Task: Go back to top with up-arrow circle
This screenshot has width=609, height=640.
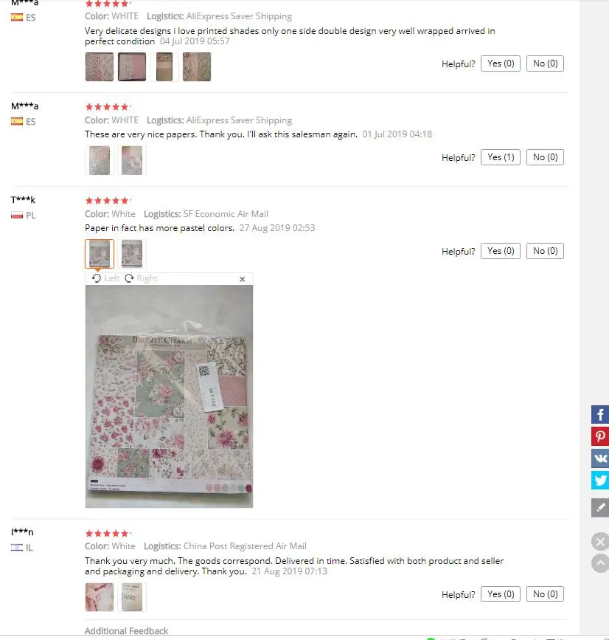Action: [600, 563]
